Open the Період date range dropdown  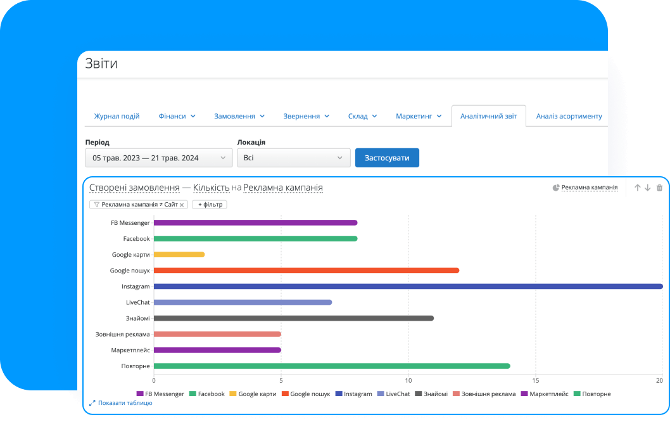[x=159, y=158]
